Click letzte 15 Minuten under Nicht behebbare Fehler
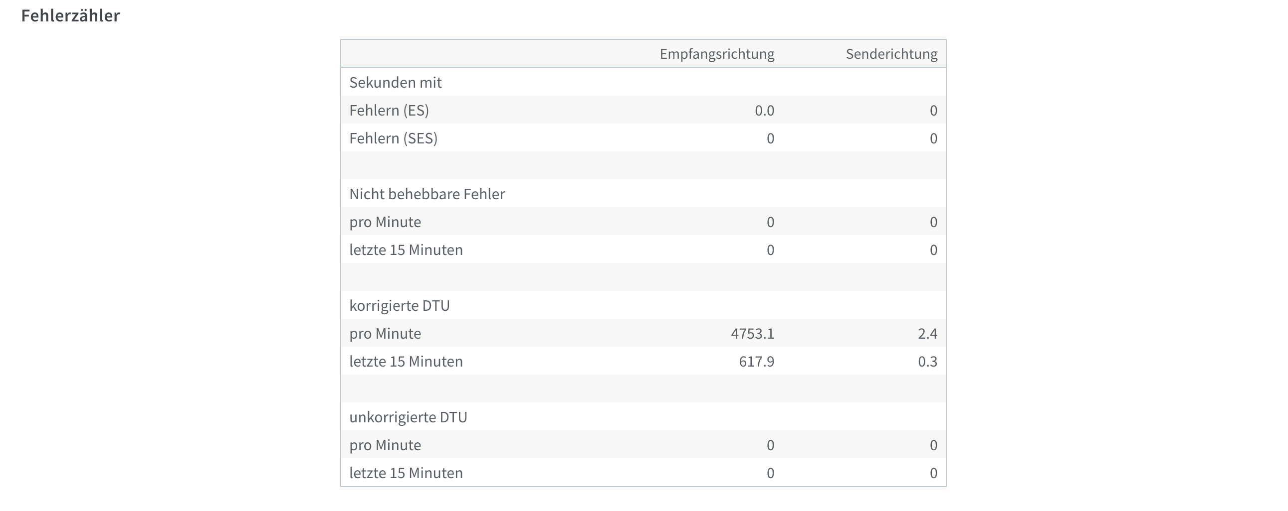 (x=406, y=250)
